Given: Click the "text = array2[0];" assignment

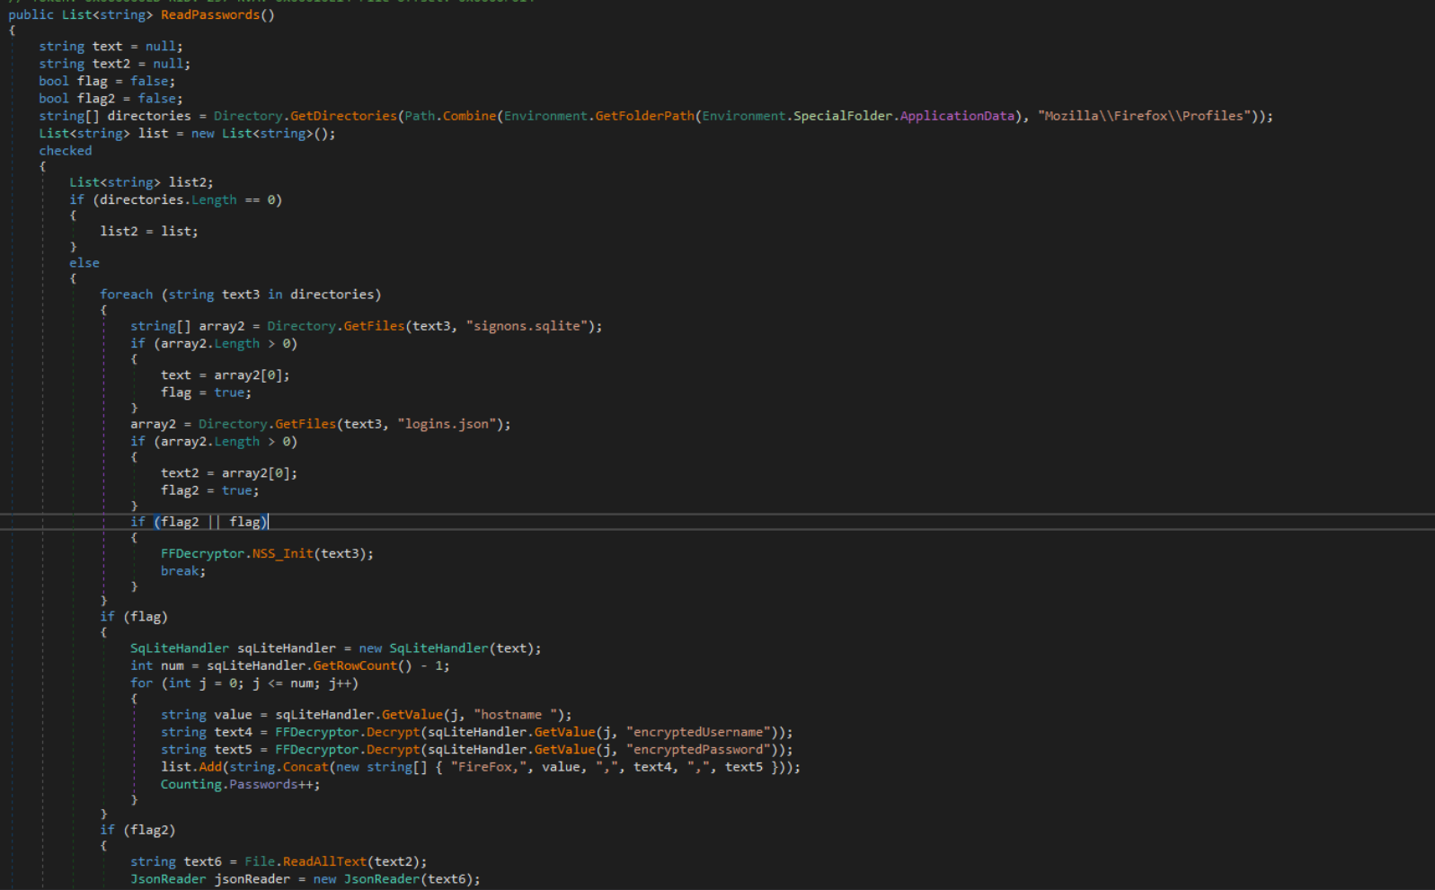Looking at the screenshot, I should [x=226, y=375].
